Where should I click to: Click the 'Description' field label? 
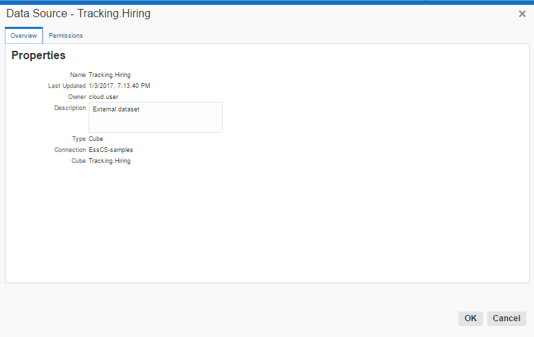pos(69,108)
